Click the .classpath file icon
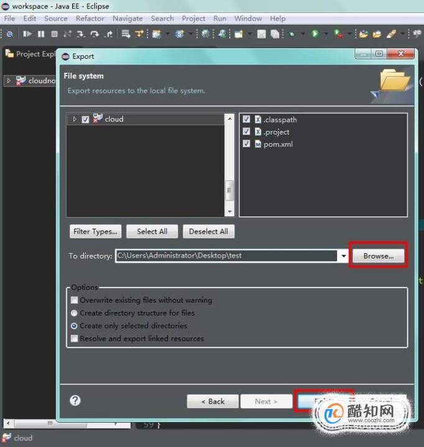This screenshot has height=447, width=424. click(x=258, y=119)
